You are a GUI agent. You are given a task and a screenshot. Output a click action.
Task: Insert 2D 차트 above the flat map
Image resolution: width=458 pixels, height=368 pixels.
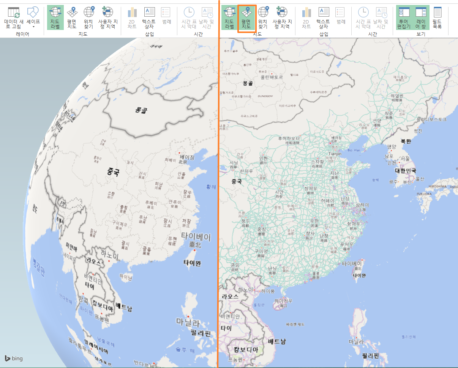coord(306,18)
